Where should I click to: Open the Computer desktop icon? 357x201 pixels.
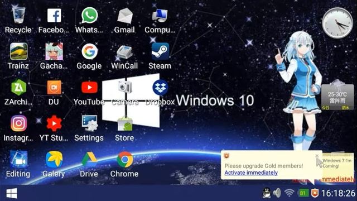[x=160, y=16]
